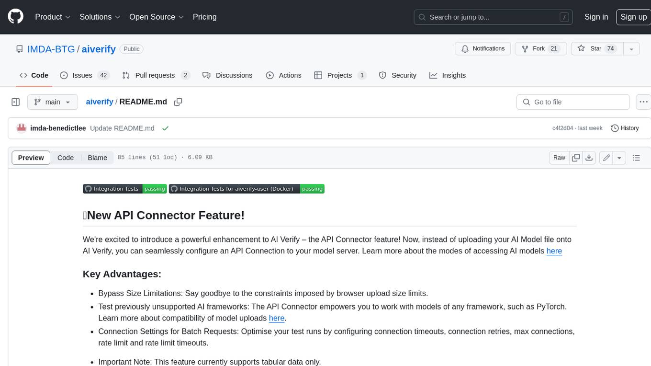Select the Blame view
Image resolution: width=651 pixels, height=366 pixels.
97,158
